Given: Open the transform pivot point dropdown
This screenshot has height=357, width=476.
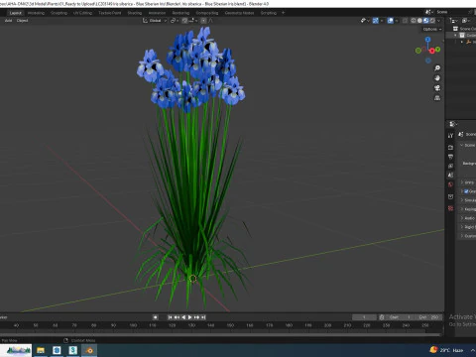Looking at the screenshot, I should coord(175,21).
